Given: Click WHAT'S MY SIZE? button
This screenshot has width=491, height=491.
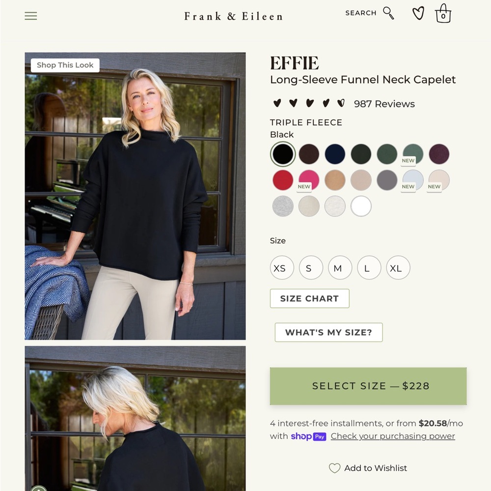Looking at the screenshot, I should click(x=328, y=332).
